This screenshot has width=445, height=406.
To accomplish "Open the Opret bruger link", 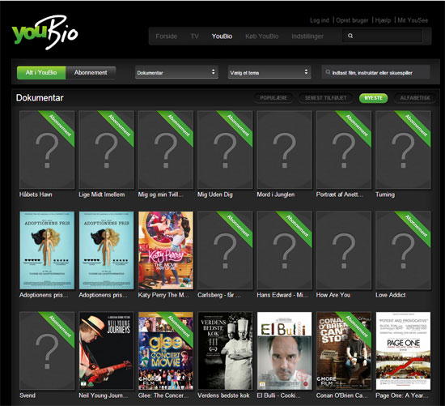I will coord(352,20).
